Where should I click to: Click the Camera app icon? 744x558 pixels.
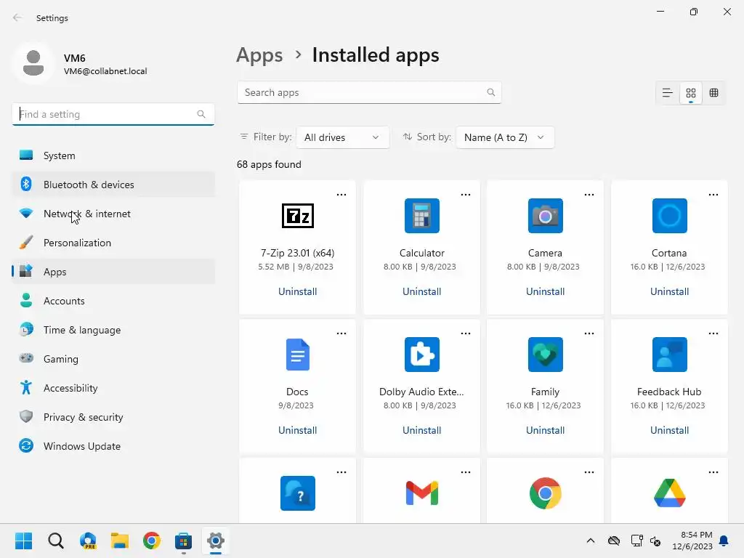click(x=545, y=216)
